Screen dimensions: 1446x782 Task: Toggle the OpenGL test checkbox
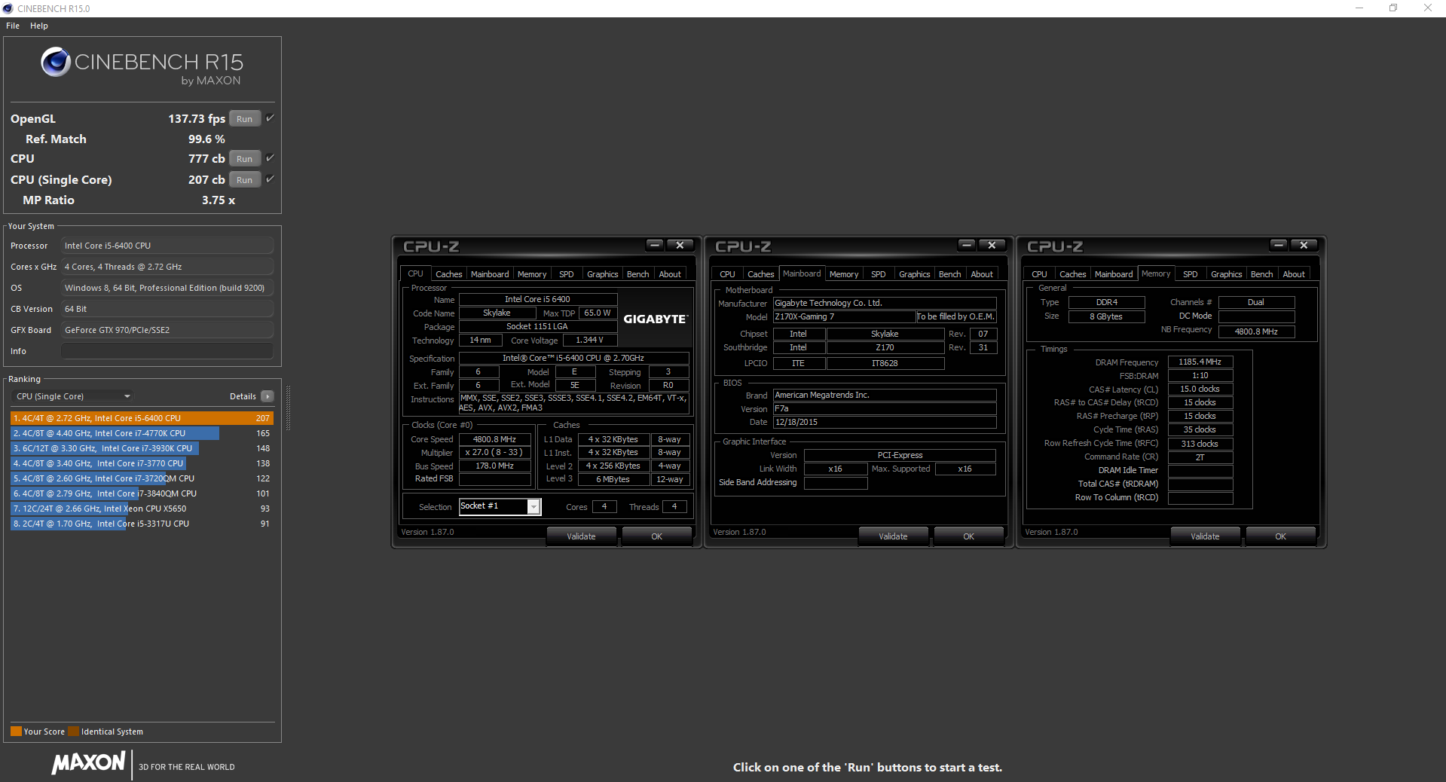[270, 118]
